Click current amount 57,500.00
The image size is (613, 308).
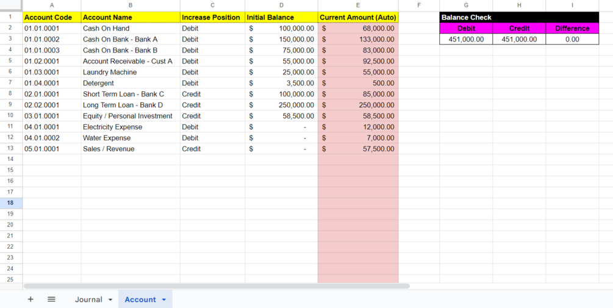pyautogui.click(x=358, y=149)
